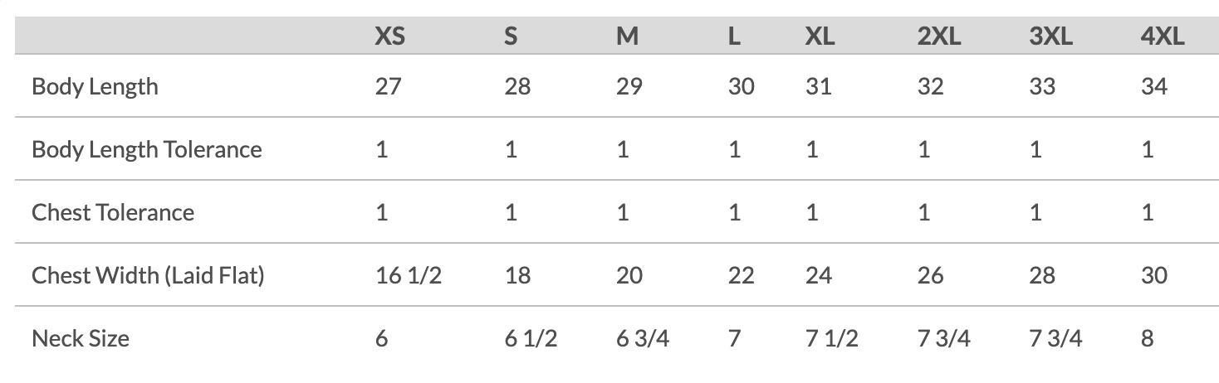Click the Body Length row label

(x=95, y=86)
